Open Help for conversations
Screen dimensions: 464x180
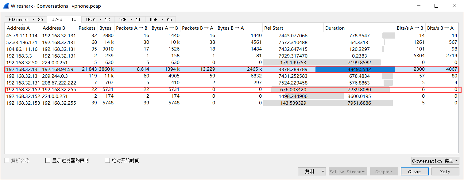click(x=445, y=171)
